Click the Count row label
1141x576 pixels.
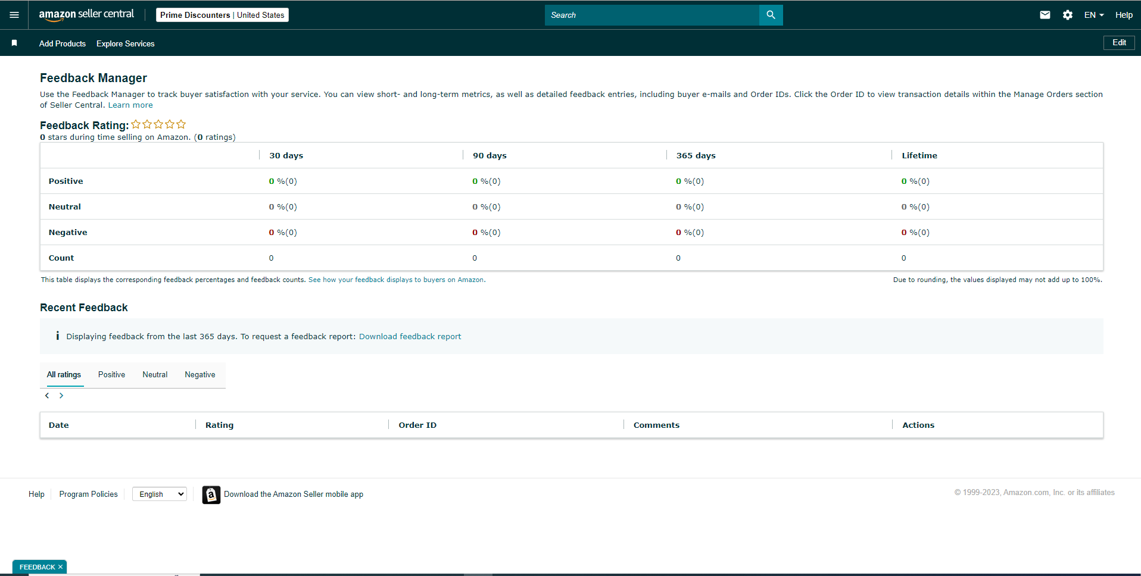pos(61,258)
